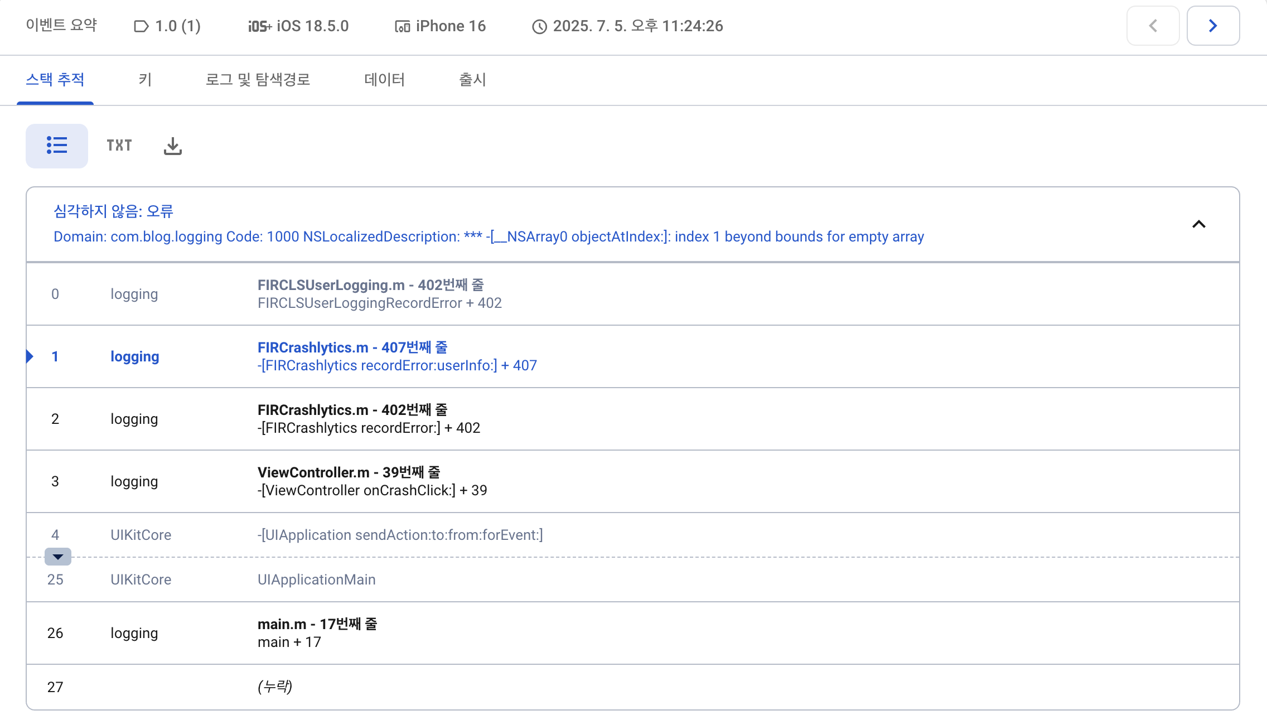This screenshot has width=1267, height=715.
Task: Open the 로그 및 탐색경로 tab
Action: [x=258, y=80]
